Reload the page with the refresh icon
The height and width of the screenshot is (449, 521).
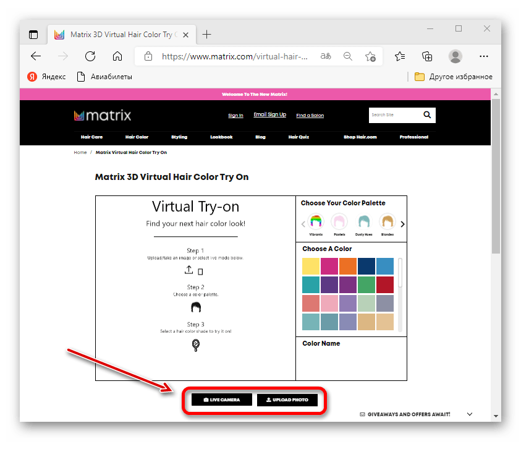90,56
